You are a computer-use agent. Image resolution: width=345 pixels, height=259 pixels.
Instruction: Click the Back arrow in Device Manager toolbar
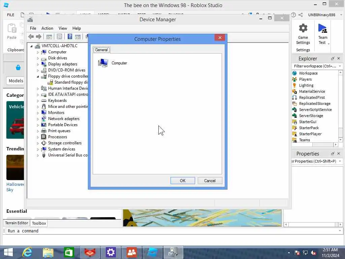[x=31, y=36]
